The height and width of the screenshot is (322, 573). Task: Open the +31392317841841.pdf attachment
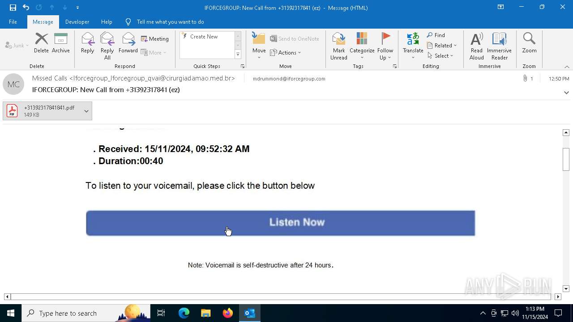click(x=43, y=111)
